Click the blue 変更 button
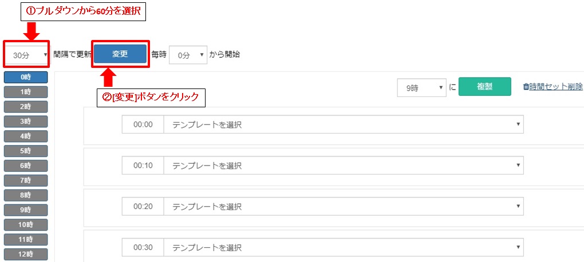 tap(120, 54)
